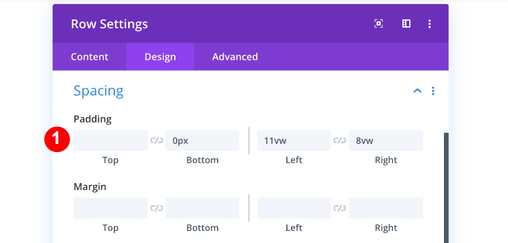Toggle the padding top-bottom link icon
This screenshot has height=243, width=508.
coord(156,141)
